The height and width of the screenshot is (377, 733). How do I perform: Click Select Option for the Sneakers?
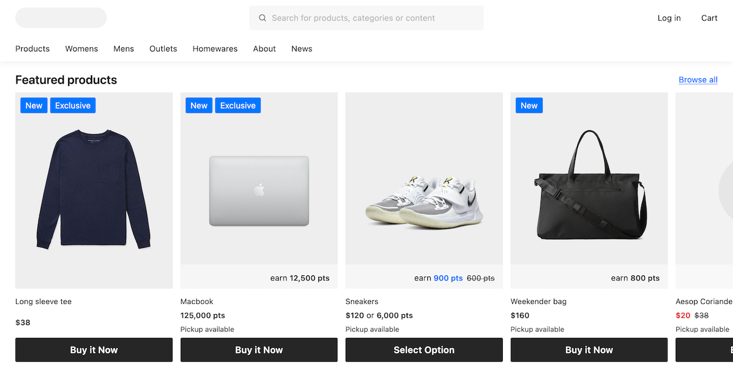(x=424, y=350)
